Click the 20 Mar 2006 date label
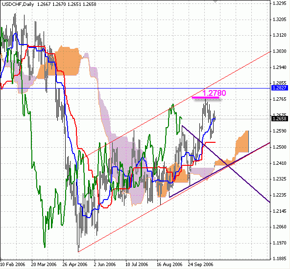Screen dimensions: 290x269 [44, 265]
